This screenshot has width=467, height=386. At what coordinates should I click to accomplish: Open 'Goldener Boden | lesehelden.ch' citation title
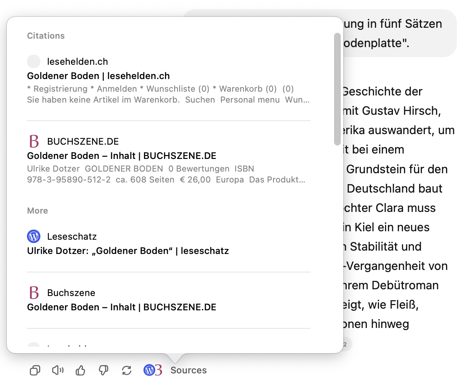pos(98,76)
